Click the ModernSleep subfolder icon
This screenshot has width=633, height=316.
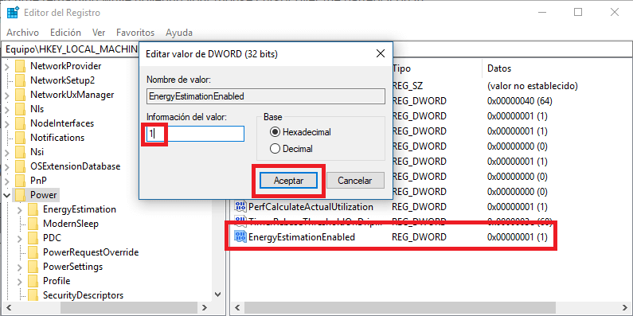[x=33, y=223]
